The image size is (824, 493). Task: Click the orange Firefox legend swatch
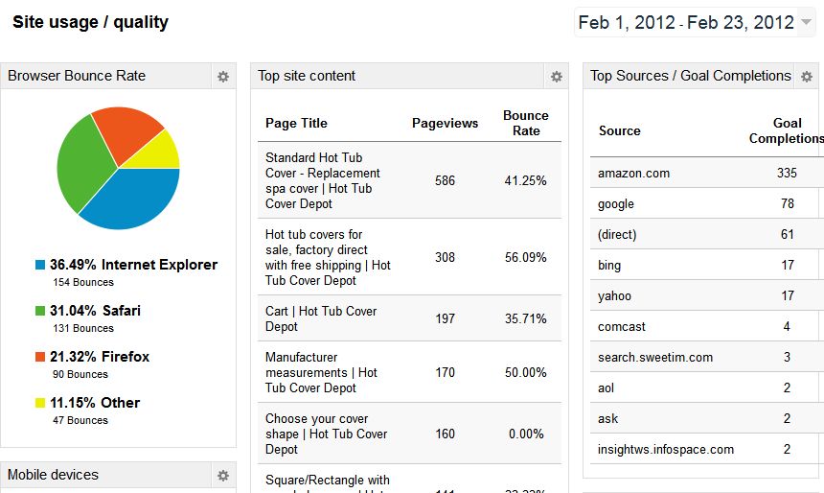(x=40, y=357)
